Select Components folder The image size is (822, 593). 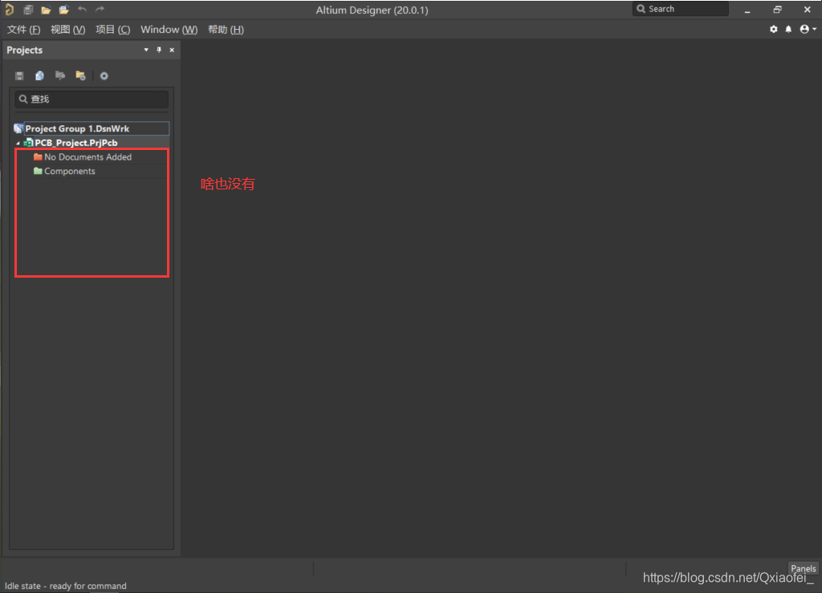[x=70, y=171]
